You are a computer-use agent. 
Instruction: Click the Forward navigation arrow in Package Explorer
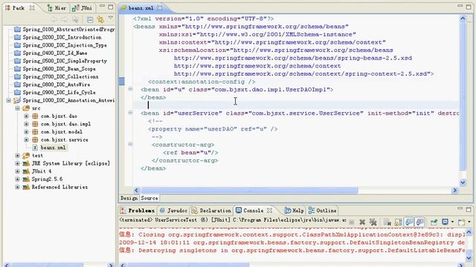tap(65, 20)
